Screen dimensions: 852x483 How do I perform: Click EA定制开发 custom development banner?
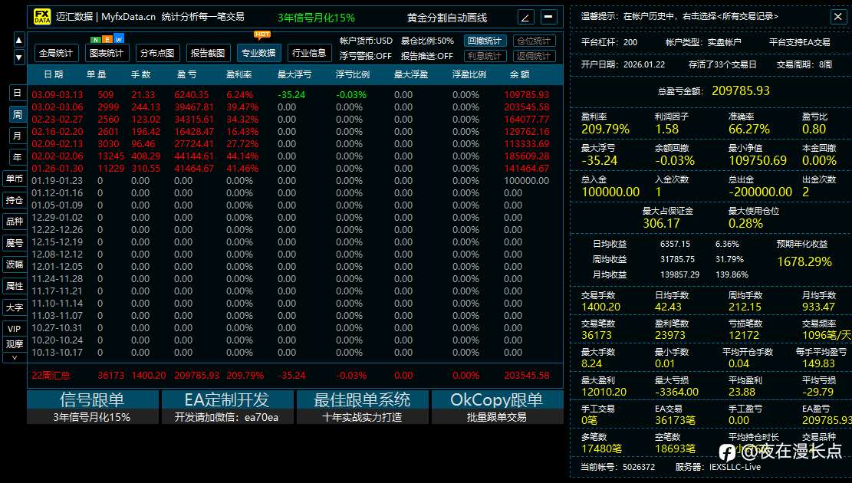pos(227,407)
